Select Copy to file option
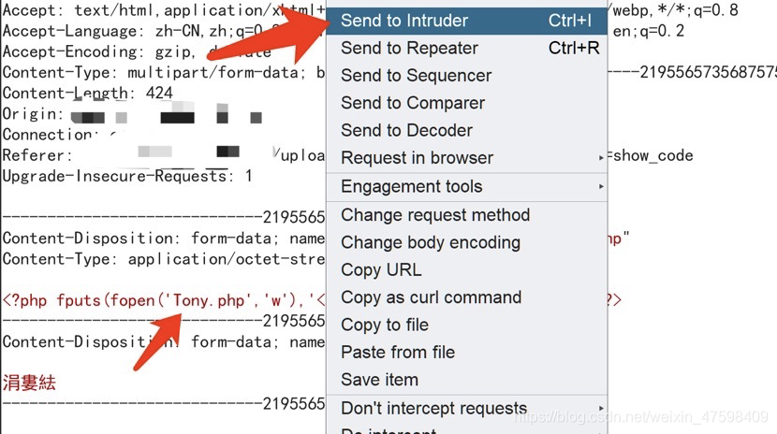This screenshot has height=434, width=777. click(x=385, y=325)
